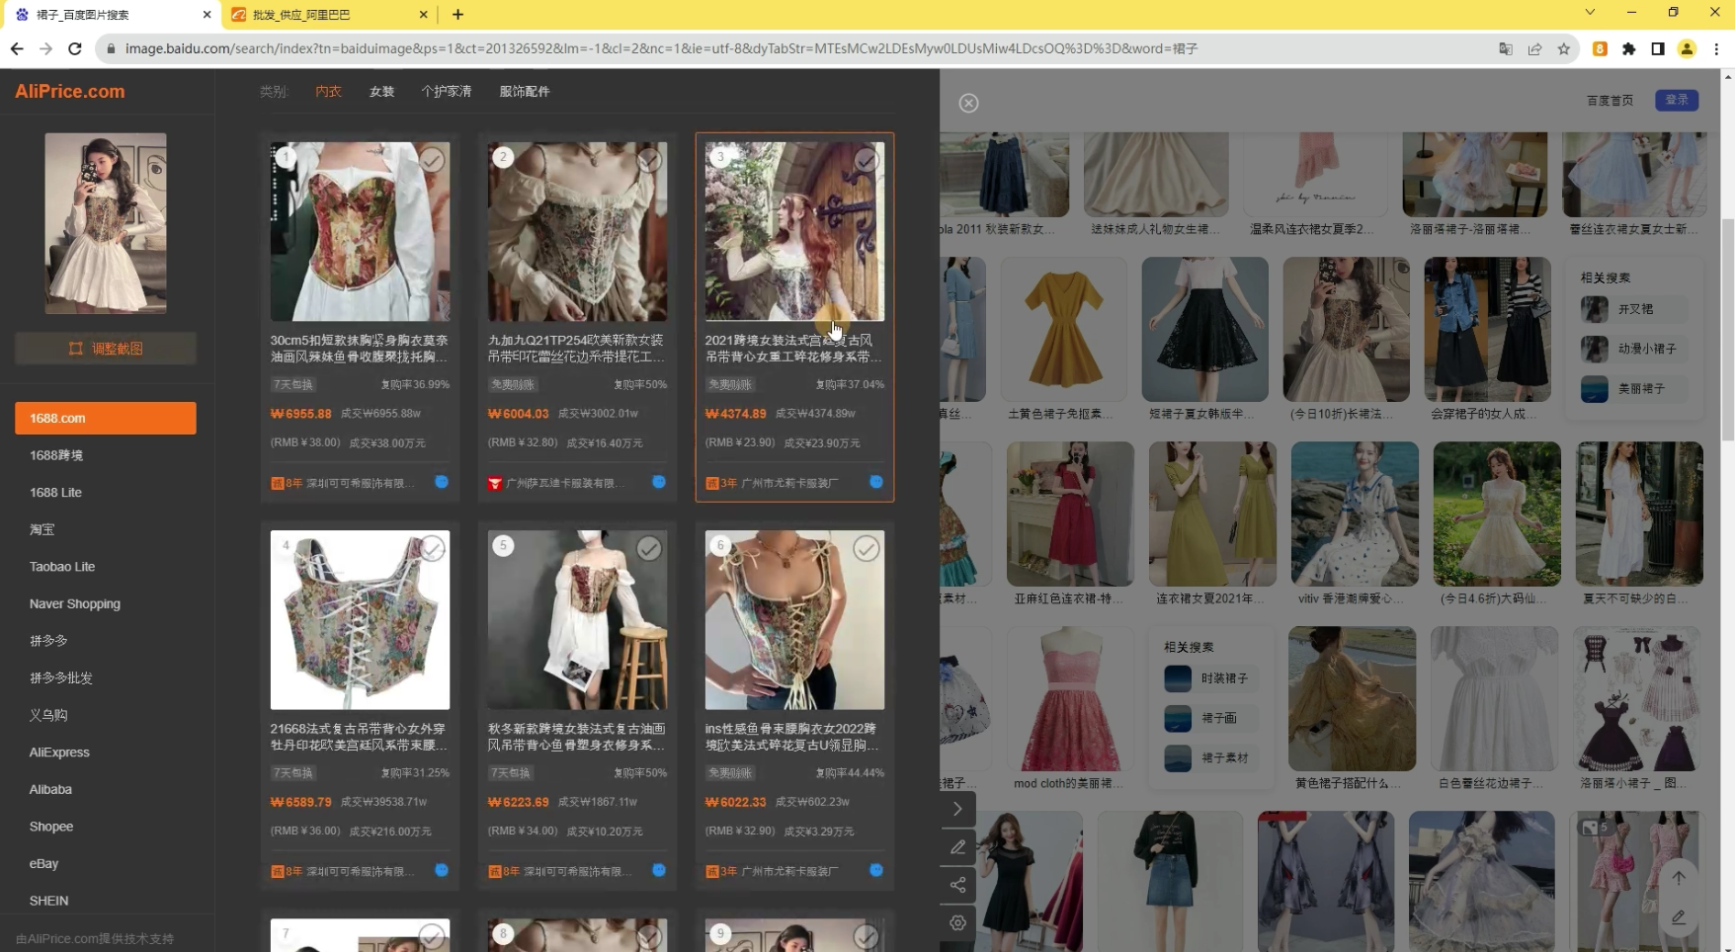Tick the select circle on product 3
The image size is (1735, 952).
pyautogui.click(x=867, y=159)
